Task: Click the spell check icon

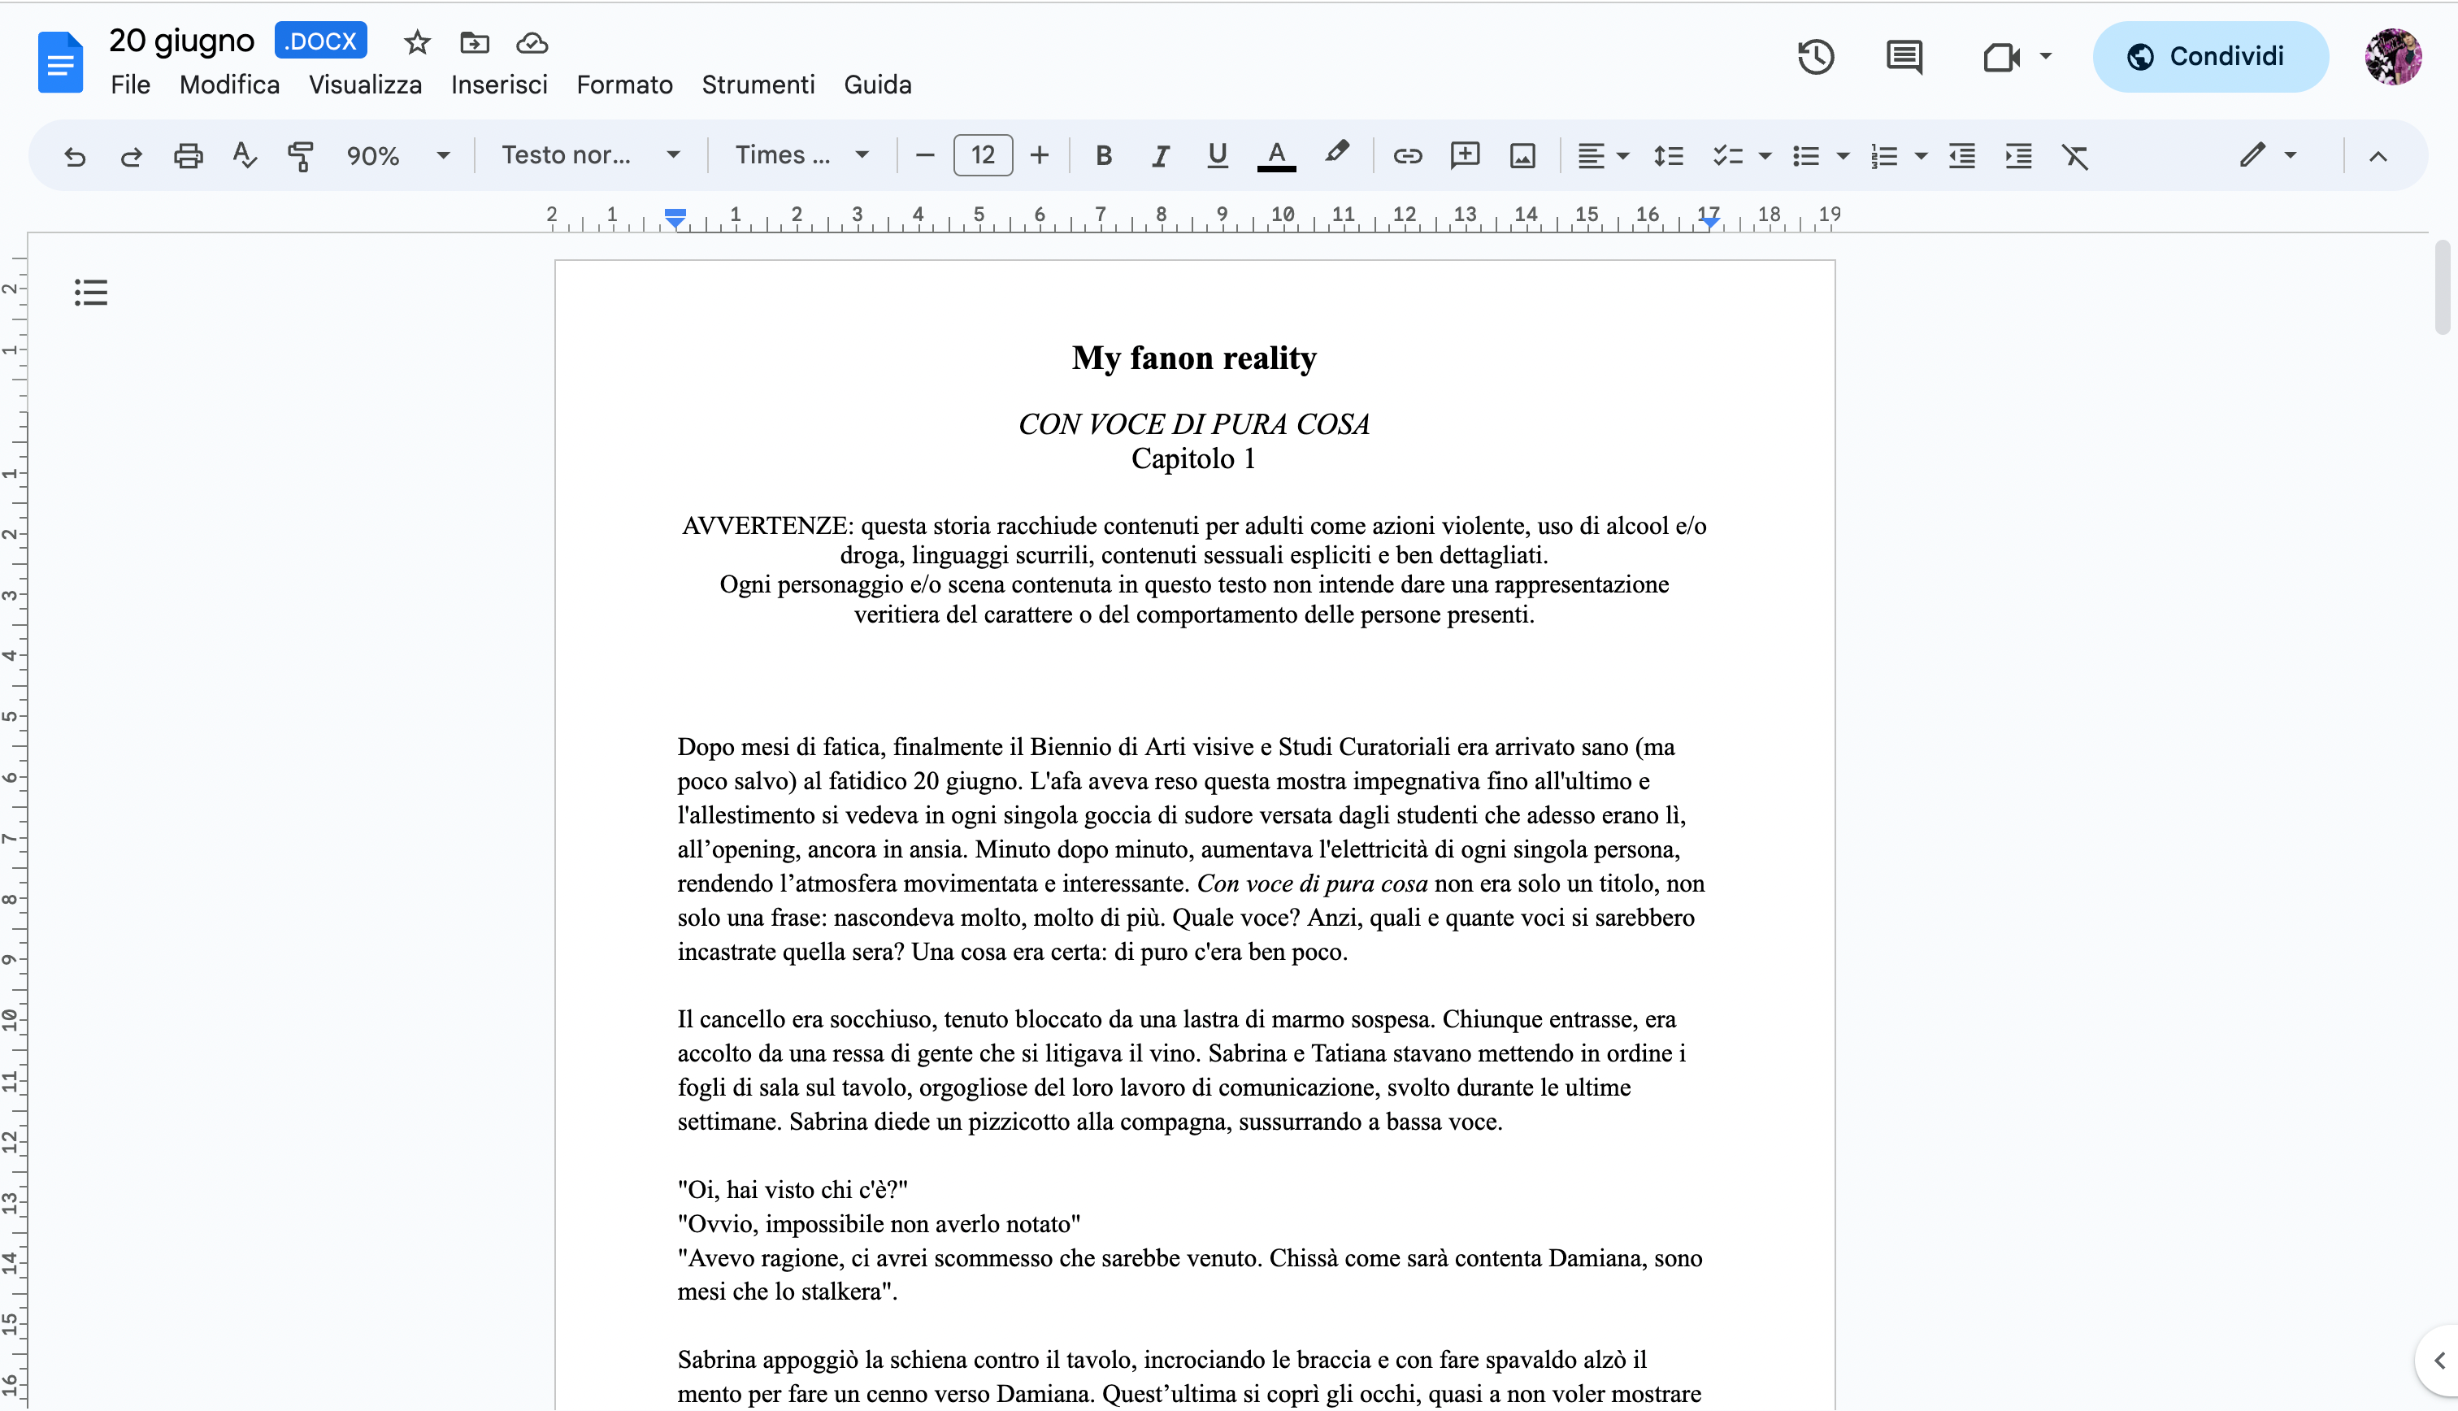Action: [x=244, y=155]
